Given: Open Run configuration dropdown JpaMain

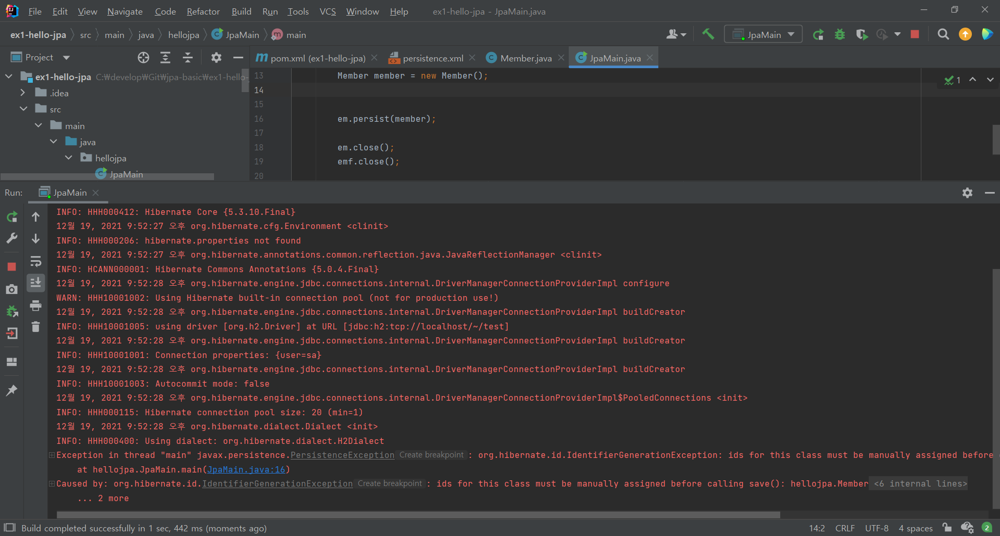Looking at the screenshot, I should 763,34.
